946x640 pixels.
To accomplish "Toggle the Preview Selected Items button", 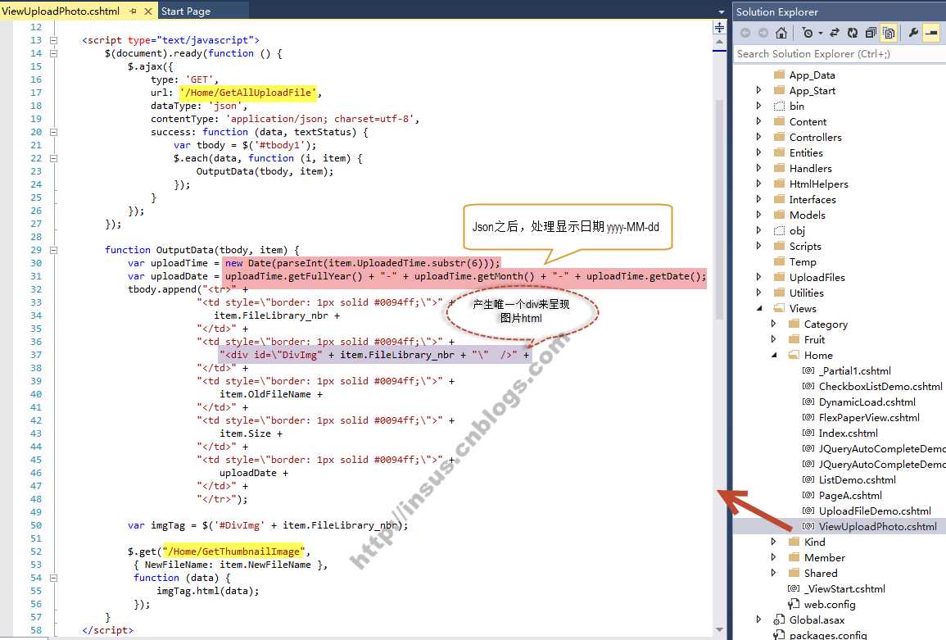I will 931,33.
